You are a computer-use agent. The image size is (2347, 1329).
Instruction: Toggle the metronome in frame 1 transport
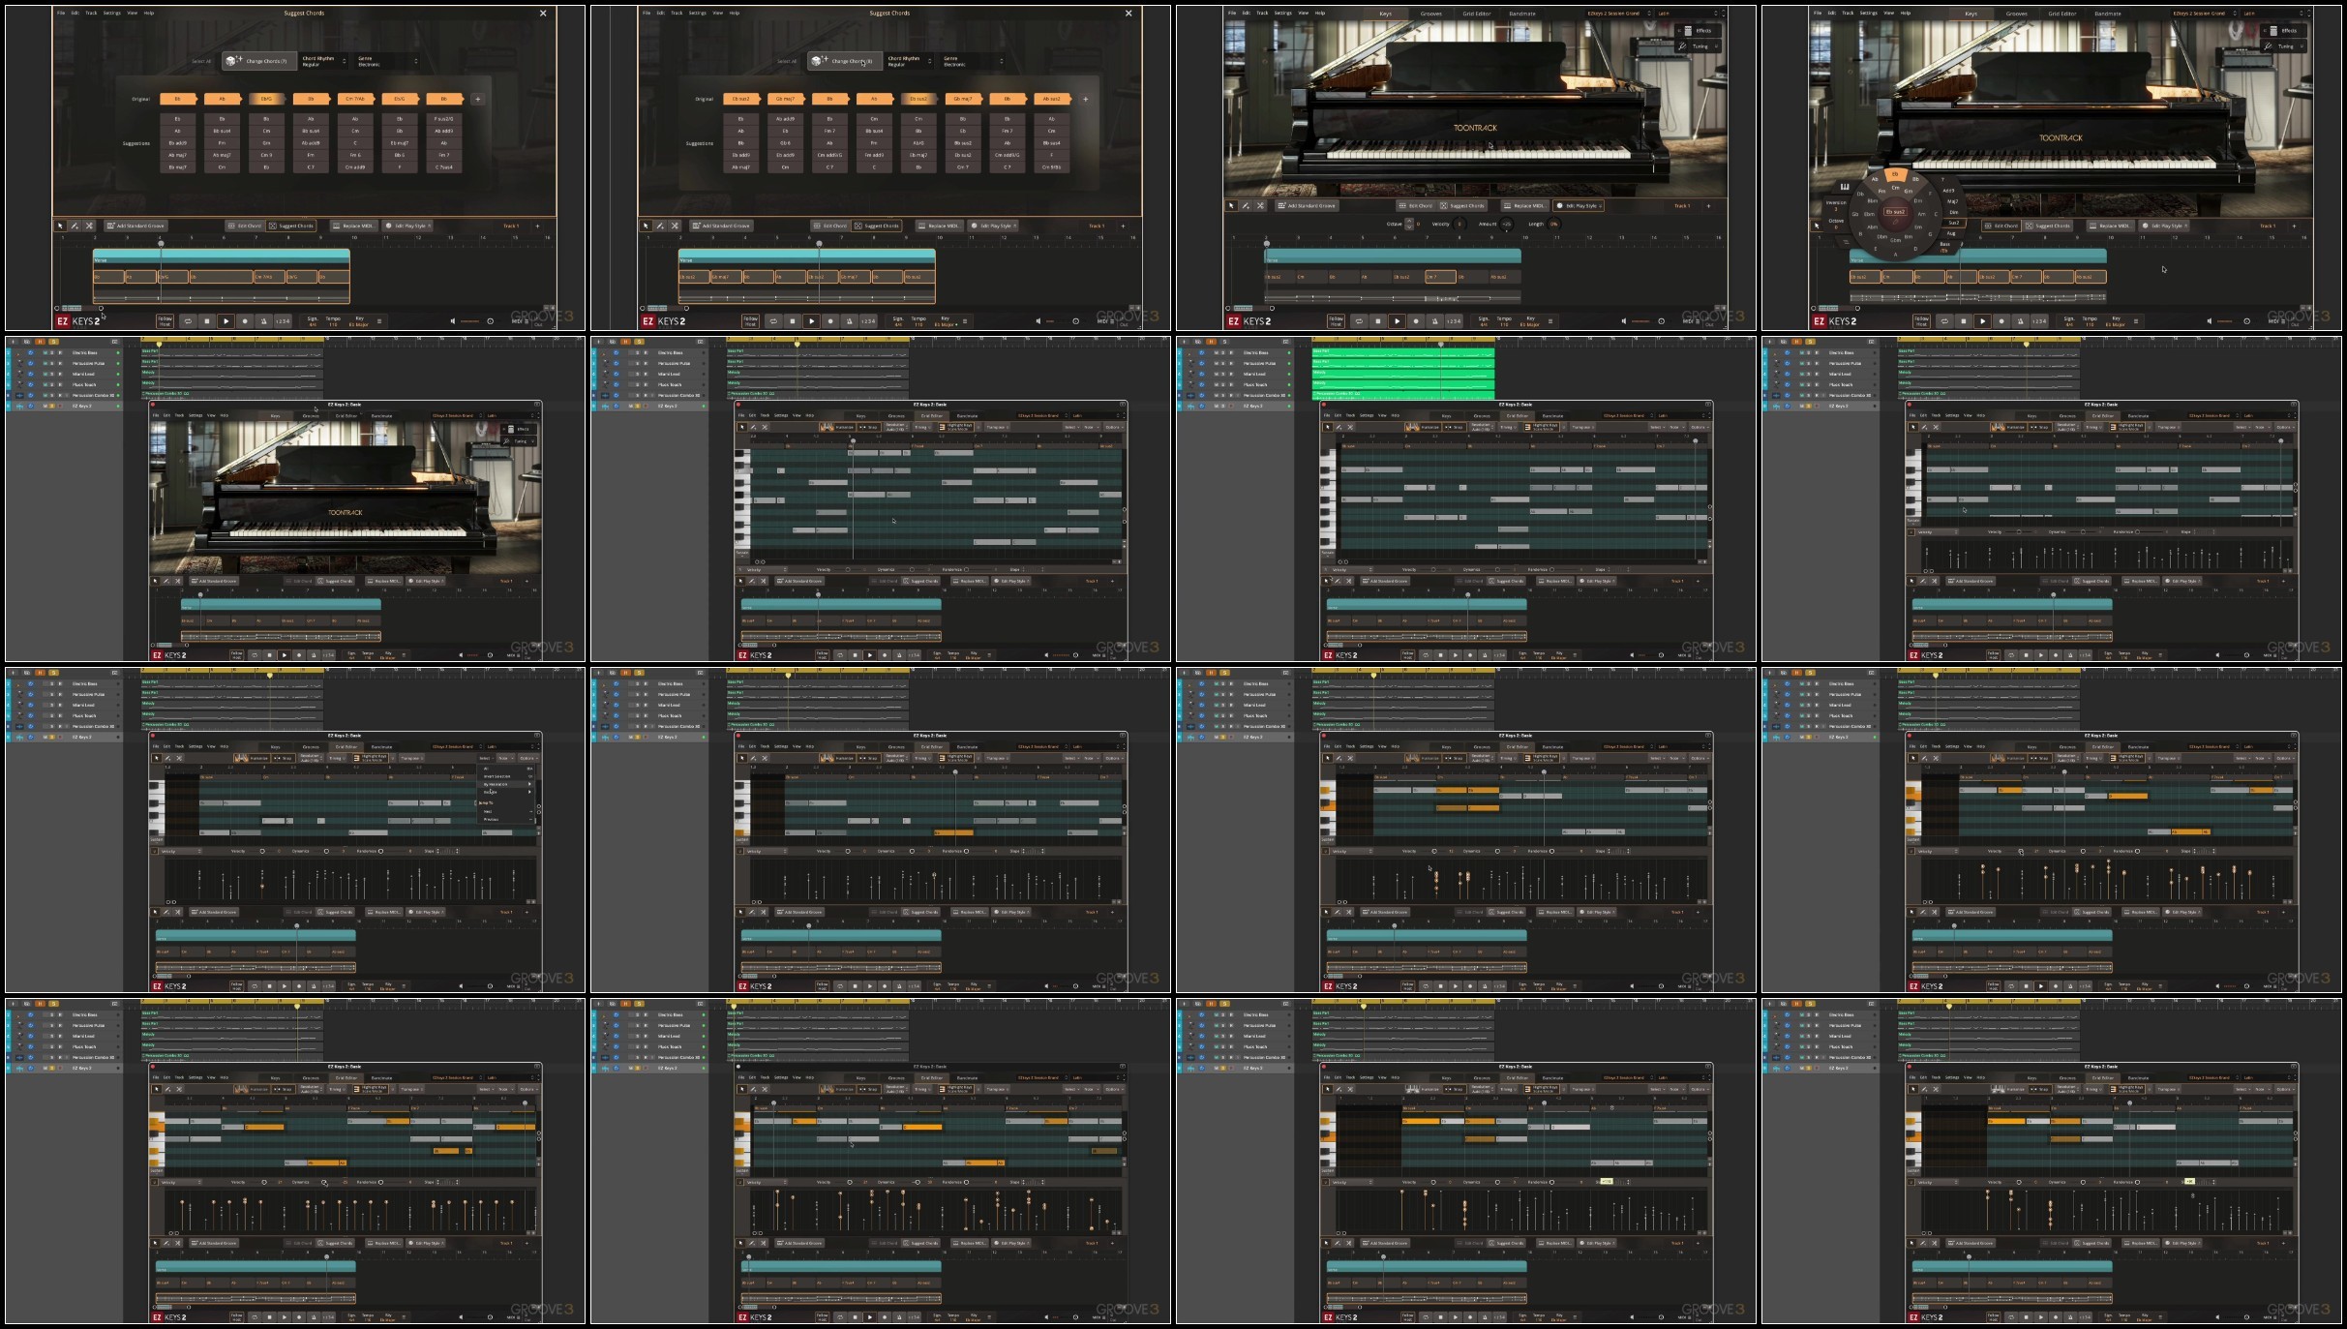click(x=262, y=320)
